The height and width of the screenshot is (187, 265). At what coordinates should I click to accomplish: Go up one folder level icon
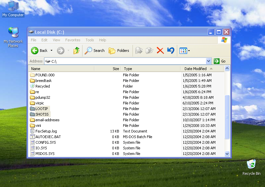tap(77, 51)
